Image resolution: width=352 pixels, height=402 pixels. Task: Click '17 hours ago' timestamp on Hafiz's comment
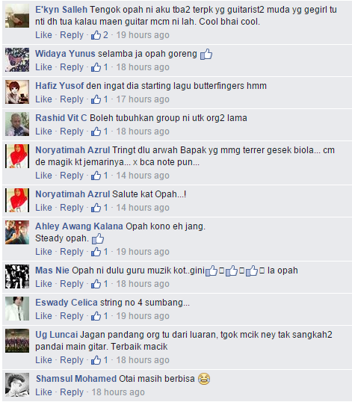point(143,99)
